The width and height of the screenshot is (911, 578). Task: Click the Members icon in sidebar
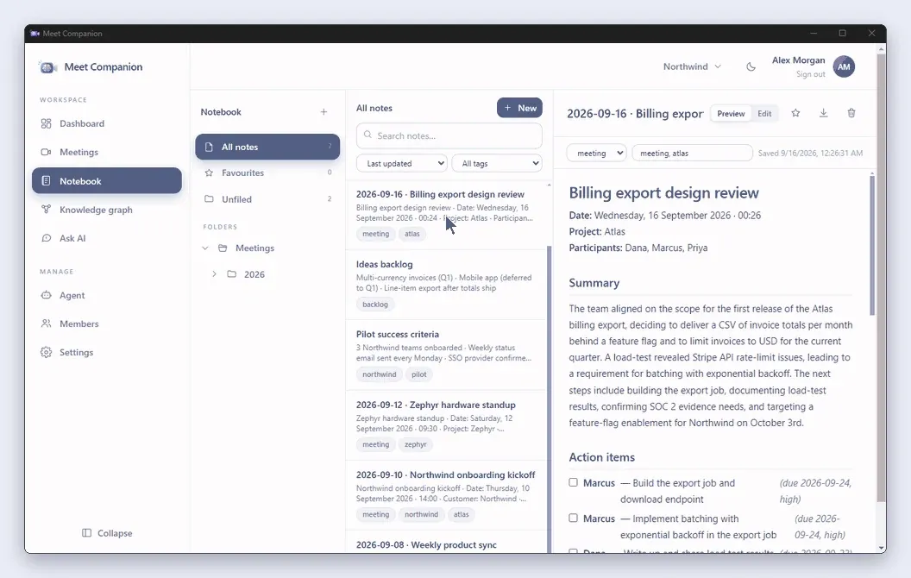point(47,324)
